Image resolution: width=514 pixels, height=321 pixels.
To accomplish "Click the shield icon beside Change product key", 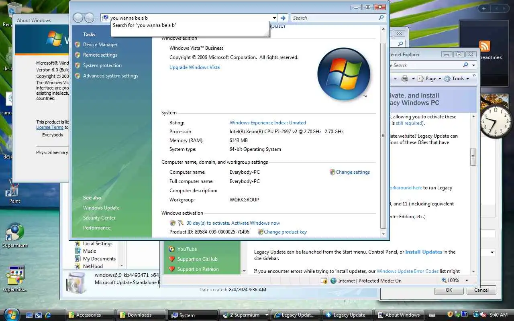I will click(260, 232).
